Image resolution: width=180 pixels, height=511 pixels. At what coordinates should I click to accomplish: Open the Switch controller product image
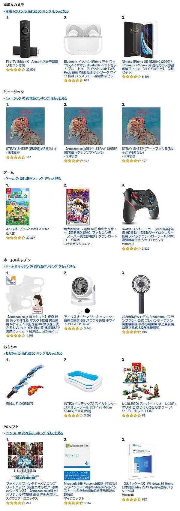pos(141,207)
